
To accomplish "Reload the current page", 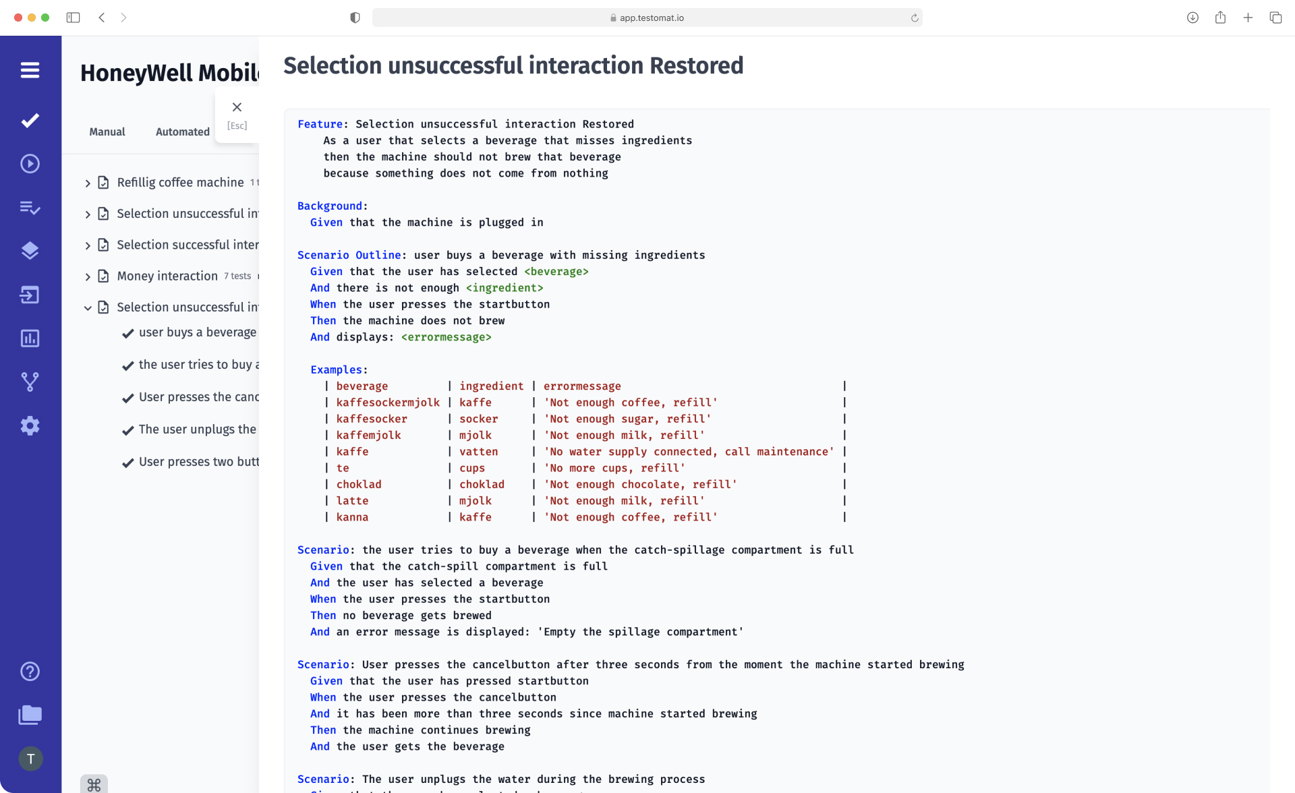I will [917, 17].
